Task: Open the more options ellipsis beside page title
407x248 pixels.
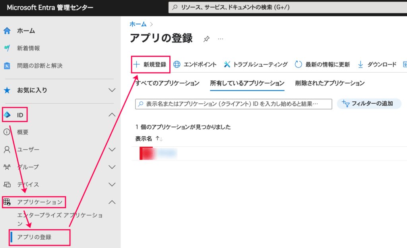Action: 220,39
